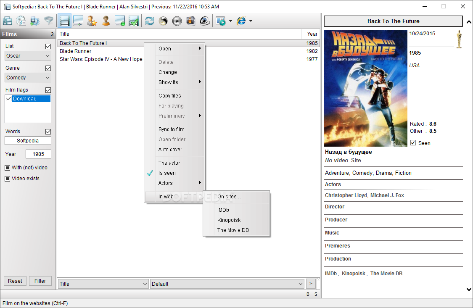
Task: Select The actor menu entry
Action: point(174,163)
